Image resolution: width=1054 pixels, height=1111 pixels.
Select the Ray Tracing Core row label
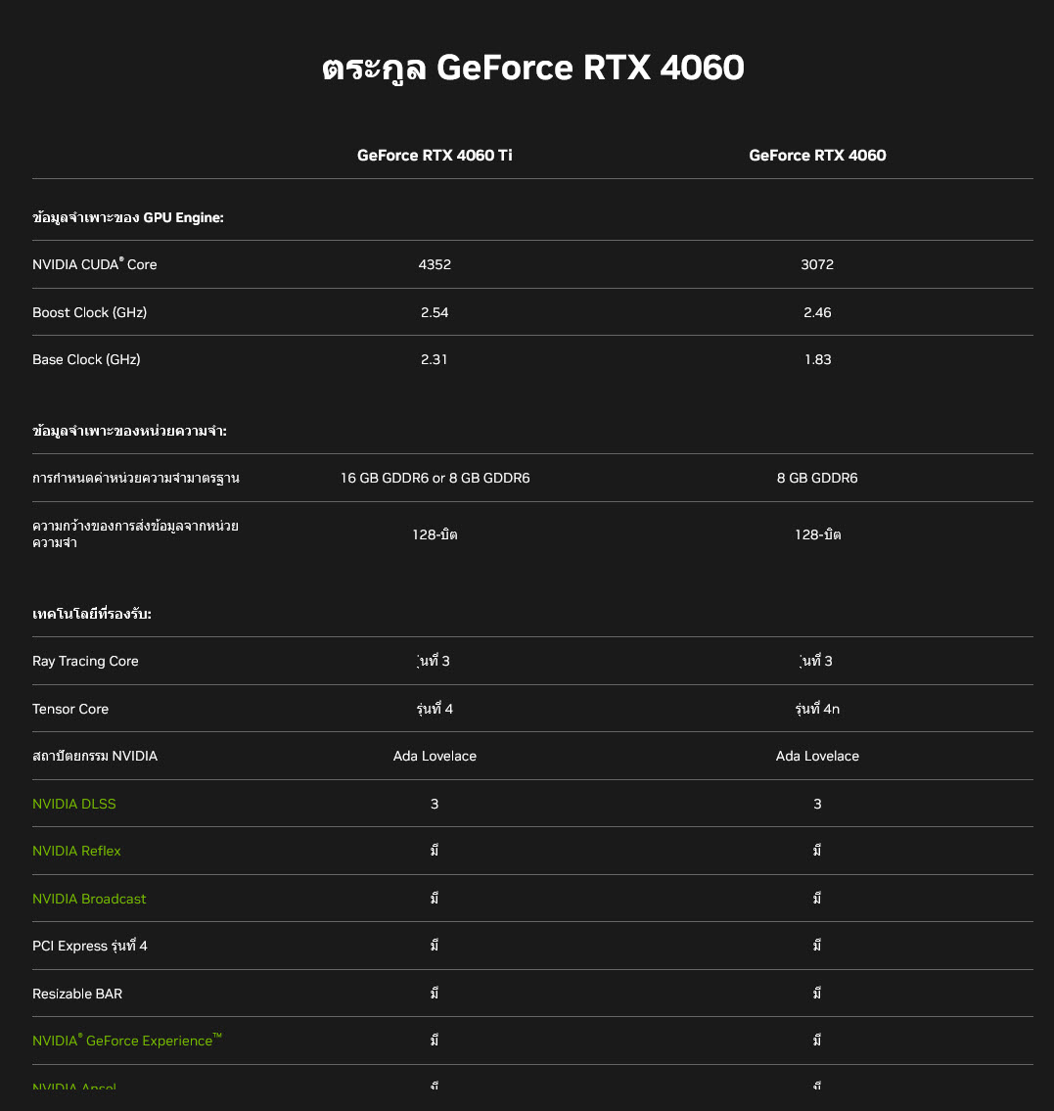click(x=85, y=661)
